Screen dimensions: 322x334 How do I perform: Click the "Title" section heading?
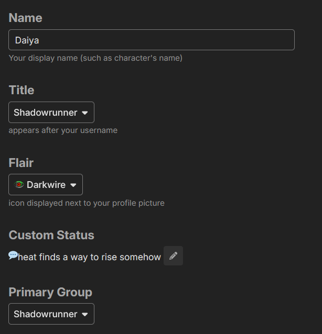tap(22, 90)
